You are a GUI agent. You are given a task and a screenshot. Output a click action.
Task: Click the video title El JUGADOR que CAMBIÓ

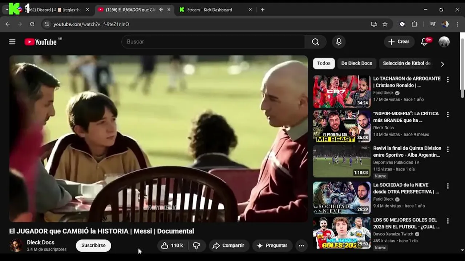click(102, 231)
